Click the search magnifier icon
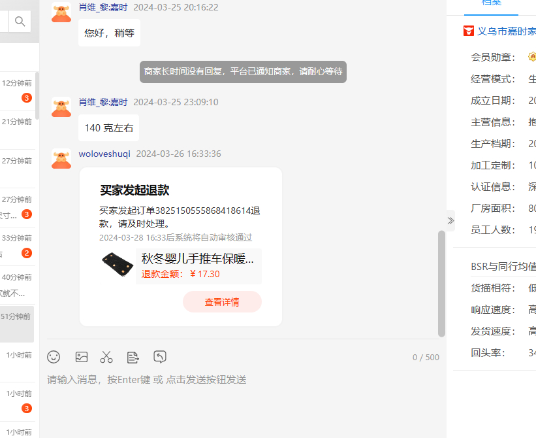Image resolution: width=536 pixels, height=438 pixels. [20, 21]
